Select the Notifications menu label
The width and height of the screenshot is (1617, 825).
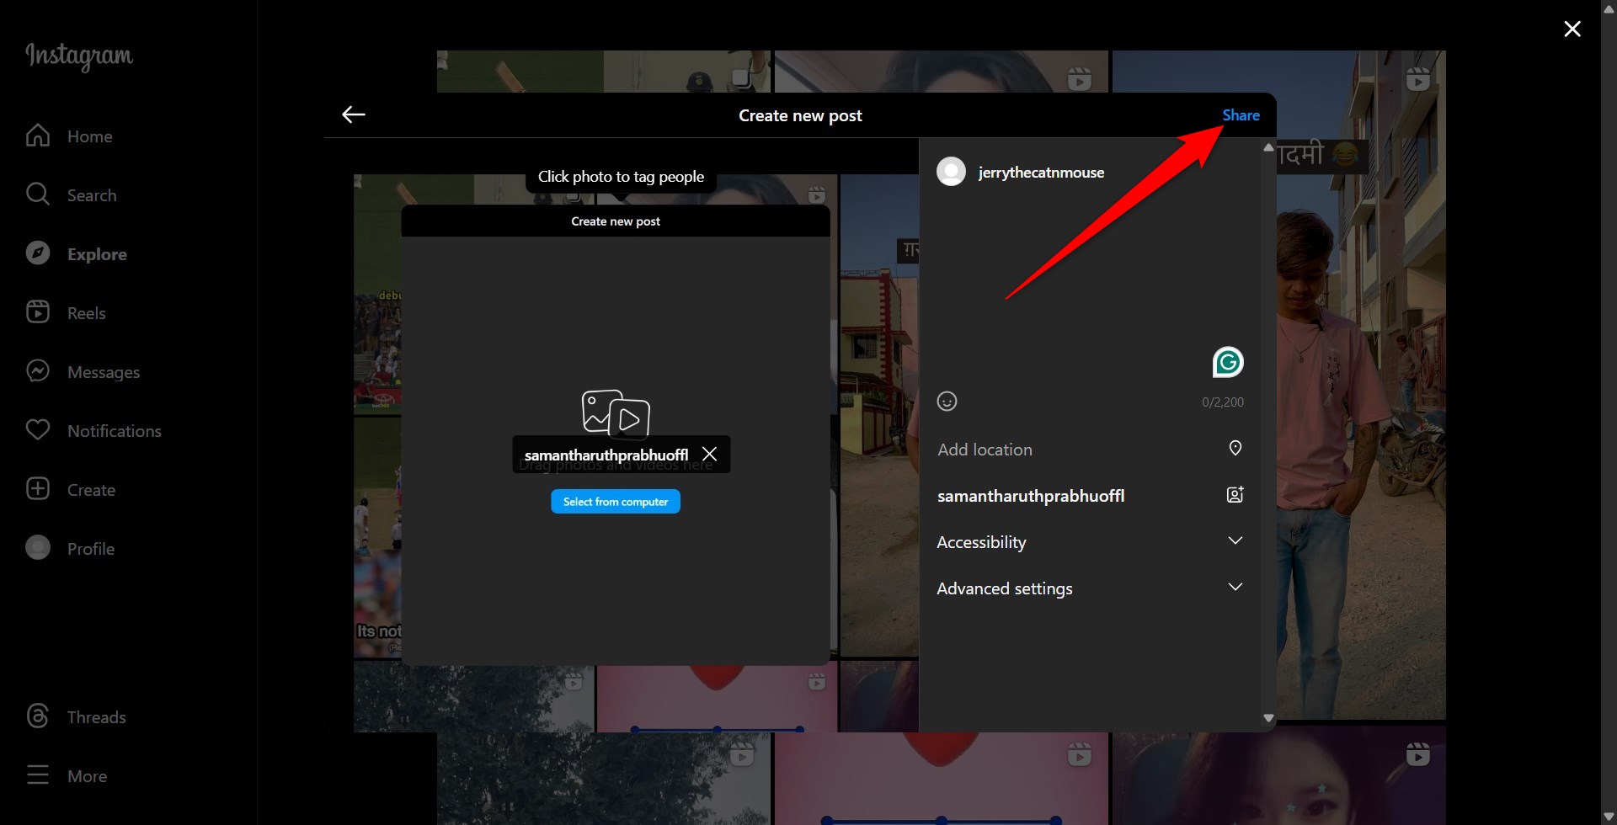click(115, 431)
